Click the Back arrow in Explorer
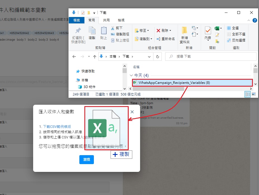The height and width of the screenshot is (195, 259). (x=74, y=57)
